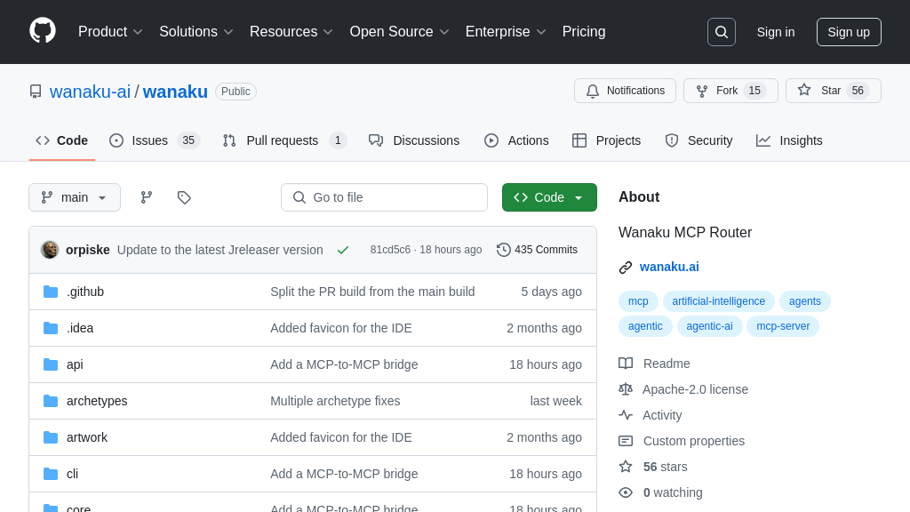The height and width of the screenshot is (512, 910).
Task: Click the Activity pulse icon
Action: click(x=626, y=415)
